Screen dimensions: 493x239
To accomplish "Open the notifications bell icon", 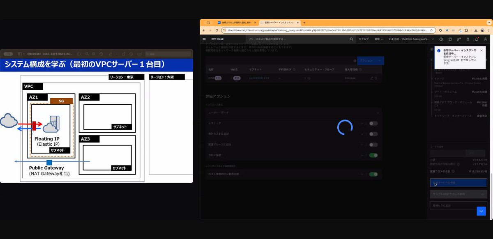I will (x=477, y=39).
